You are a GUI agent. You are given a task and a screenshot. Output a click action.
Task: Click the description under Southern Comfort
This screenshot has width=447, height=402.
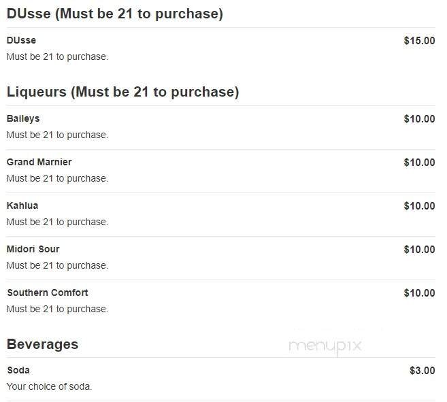57,309
